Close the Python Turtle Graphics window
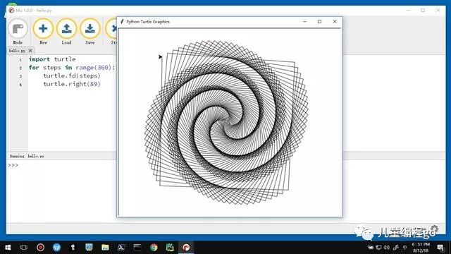 click(335, 22)
